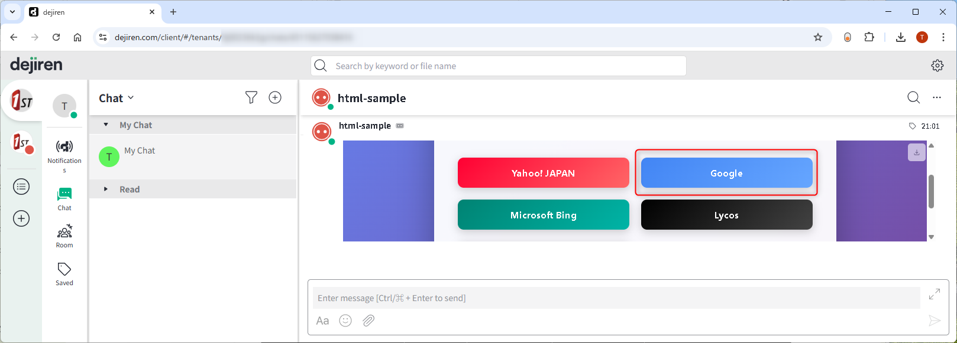Close the dejiren browser tab
Image resolution: width=957 pixels, height=343 pixels.
152,12
